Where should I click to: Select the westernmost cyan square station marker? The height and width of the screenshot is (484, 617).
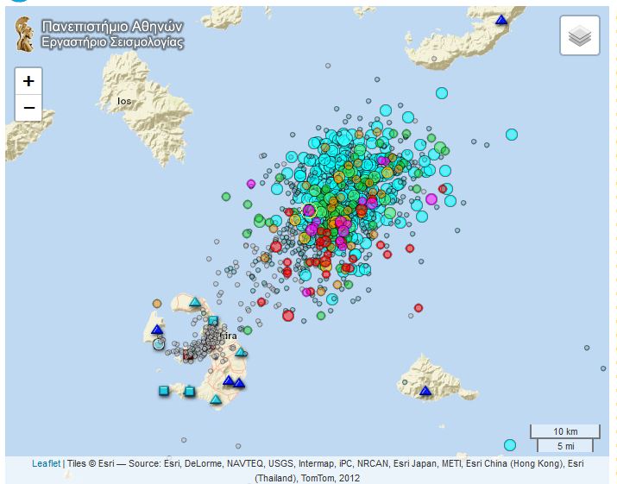point(163,391)
